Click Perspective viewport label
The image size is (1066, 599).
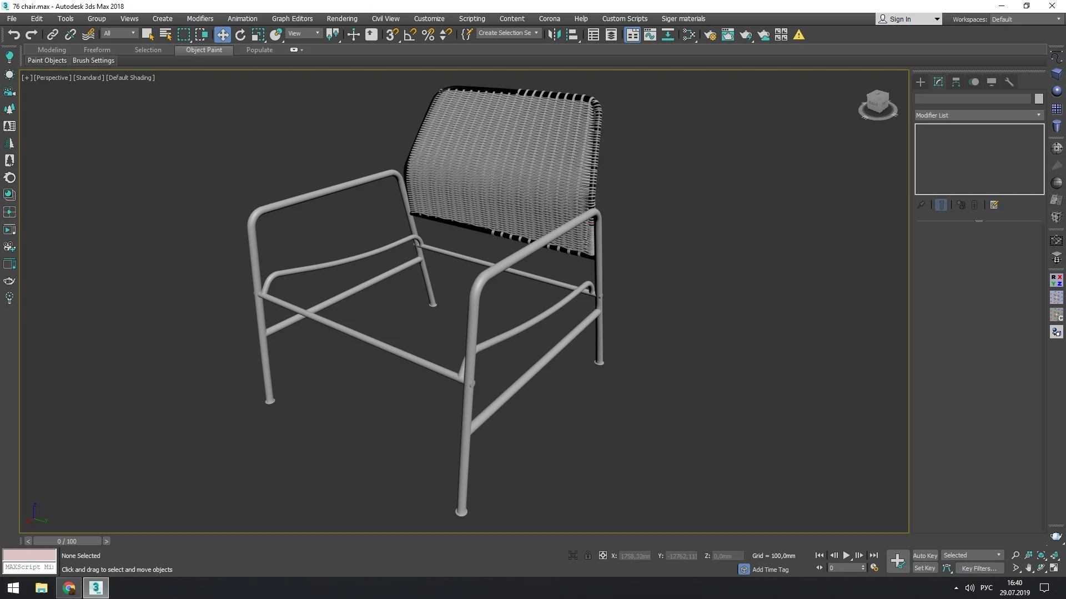coord(52,78)
